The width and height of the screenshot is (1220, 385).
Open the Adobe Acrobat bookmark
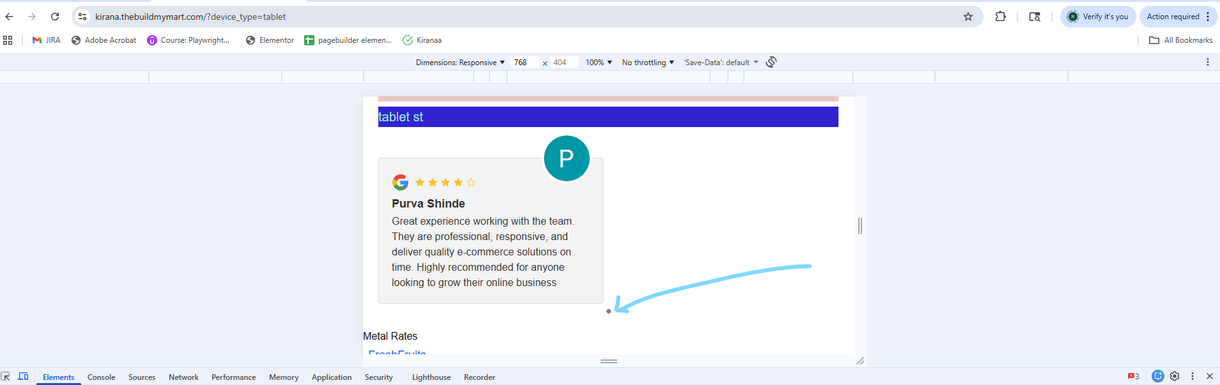[104, 40]
